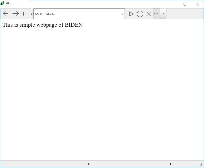Click the text "This is simple webpage of BIDEN"
Viewport: 204px width, 168px height.
tap(42, 25)
